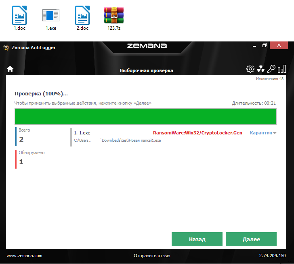Viewport: 294px width, 264px height.
Task: Expand the Карантин action dropdown arrow
Action: pyautogui.click(x=275, y=133)
